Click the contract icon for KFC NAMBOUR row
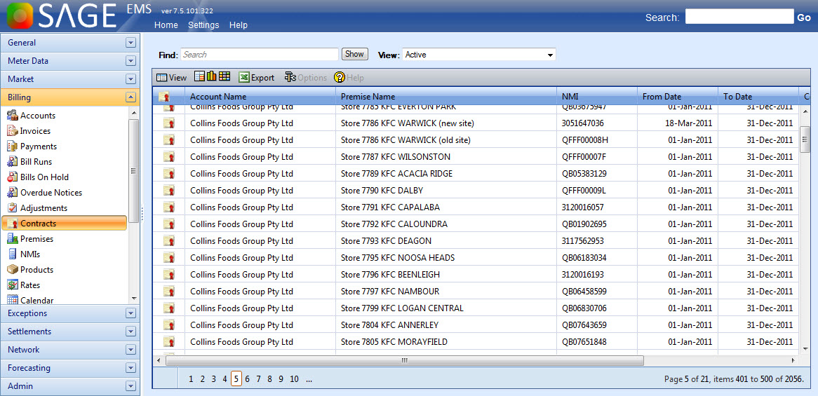818x396 pixels. tap(168, 291)
